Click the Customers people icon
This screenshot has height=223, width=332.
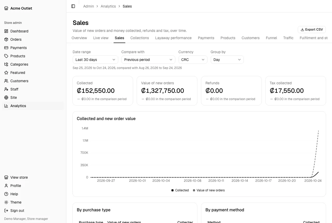[6, 81]
